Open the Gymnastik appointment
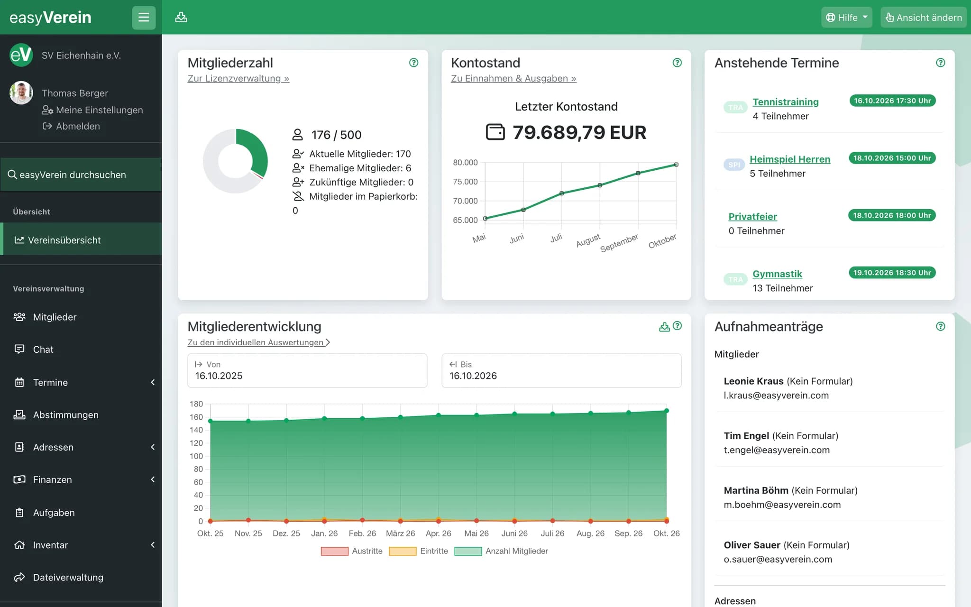Viewport: 971px width, 607px height. pyautogui.click(x=777, y=274)
